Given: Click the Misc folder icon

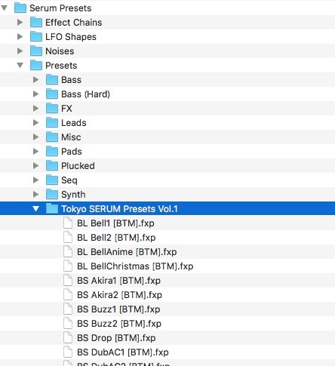Looking at the screenshot, I should [52, 137].
